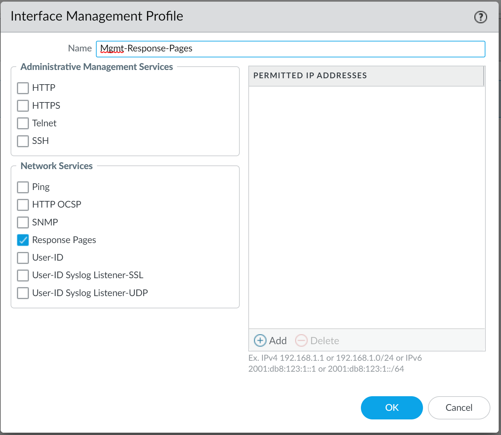
Task: Click the Add link to insert an IP
Action: pyautogui.click(x=278, y=341)
